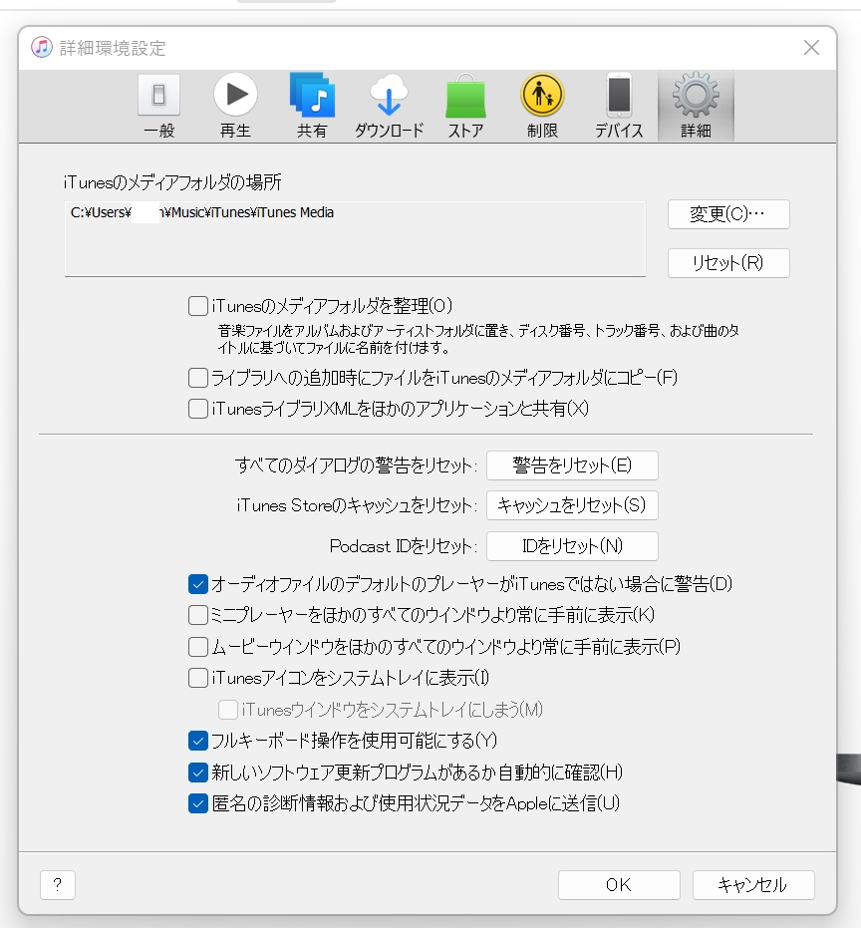Screen dimensions: 861x928
Task: Click the キャッシュをリセット(S) button
Action: pyautogui.click(x=572, y=505)
